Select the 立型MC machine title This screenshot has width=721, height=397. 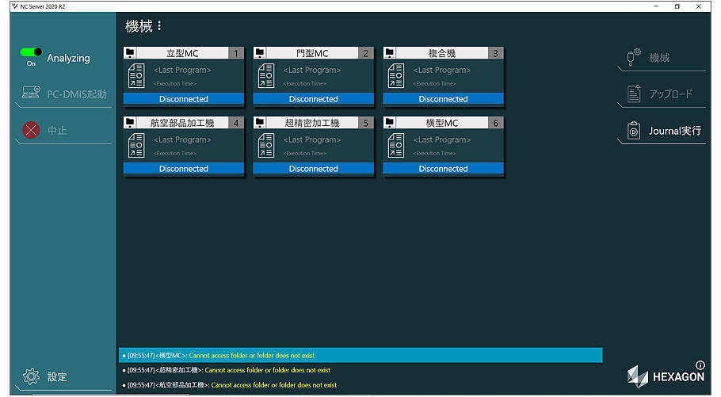(182, 53)
